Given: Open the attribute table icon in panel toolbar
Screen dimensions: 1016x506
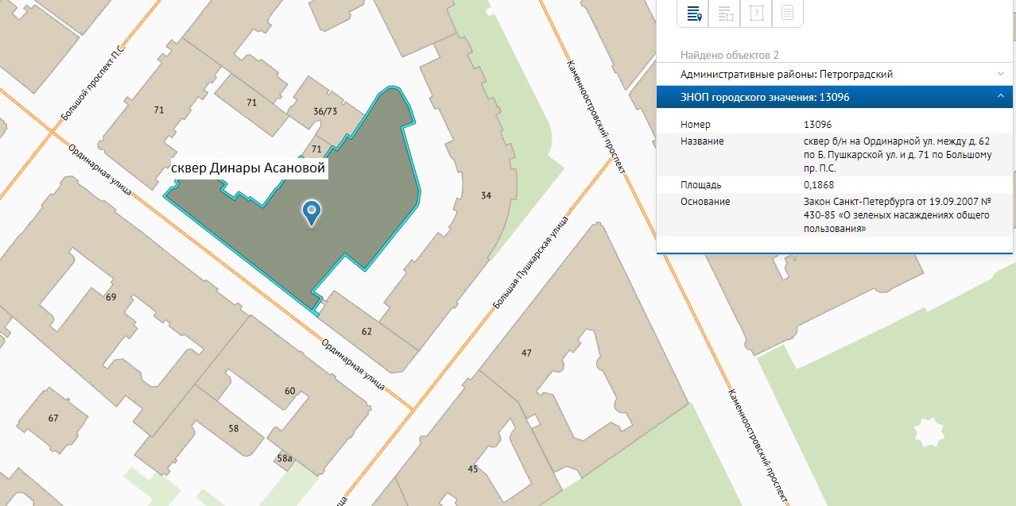Looking at the screenshot, I should (x=724, y=13).
